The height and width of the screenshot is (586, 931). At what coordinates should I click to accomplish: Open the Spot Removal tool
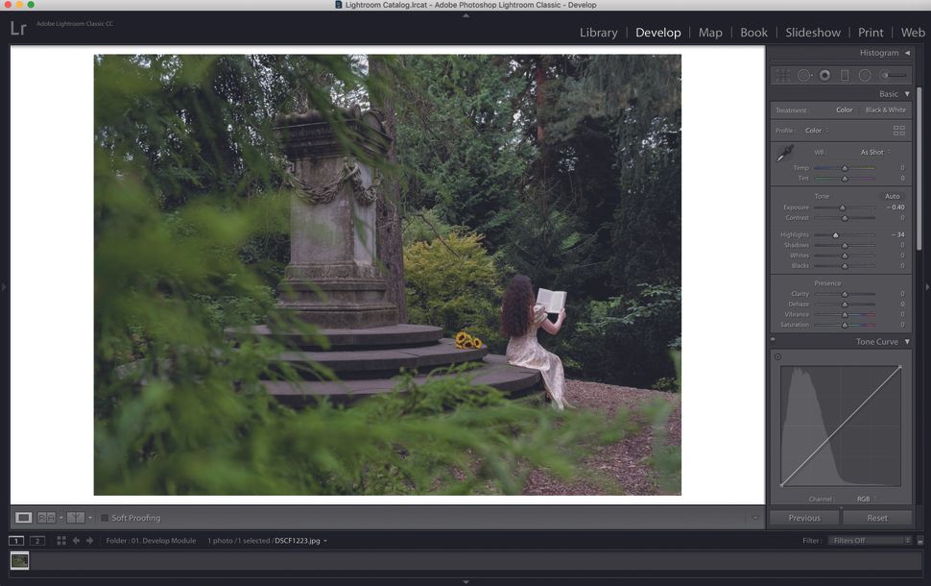coord(804,75)
